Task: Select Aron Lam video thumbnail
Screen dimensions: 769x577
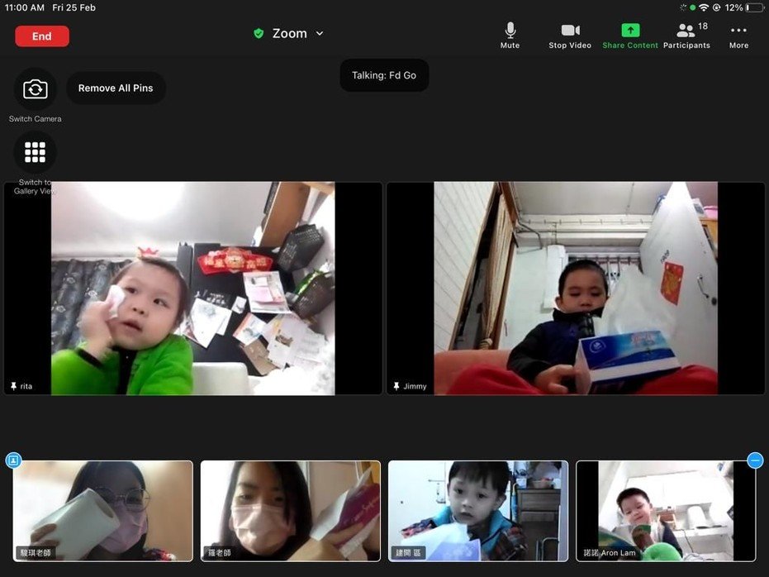Action: point(665,511)
